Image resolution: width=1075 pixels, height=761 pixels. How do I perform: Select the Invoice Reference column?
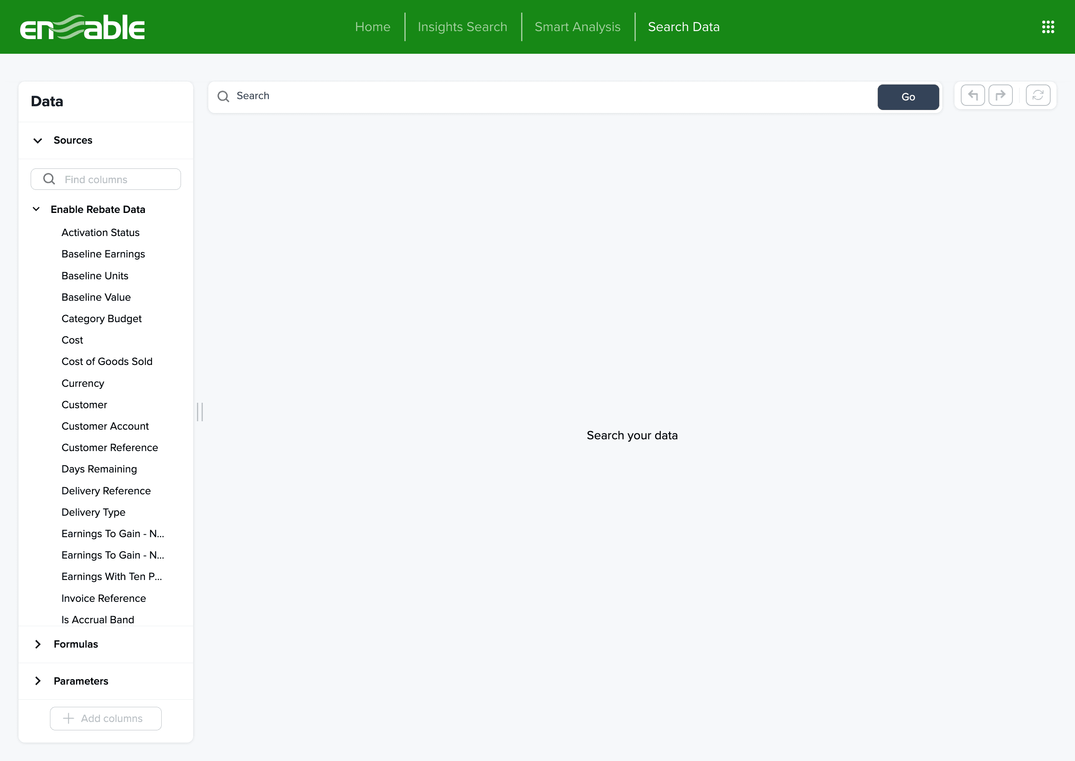click(104, 598)
